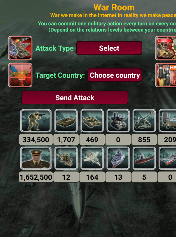Click the Send Attack button

(x=75, y=98)
